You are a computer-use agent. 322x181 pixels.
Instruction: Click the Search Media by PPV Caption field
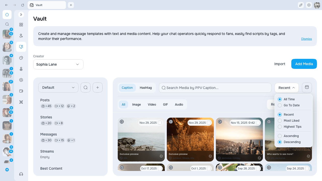(215, 88)
